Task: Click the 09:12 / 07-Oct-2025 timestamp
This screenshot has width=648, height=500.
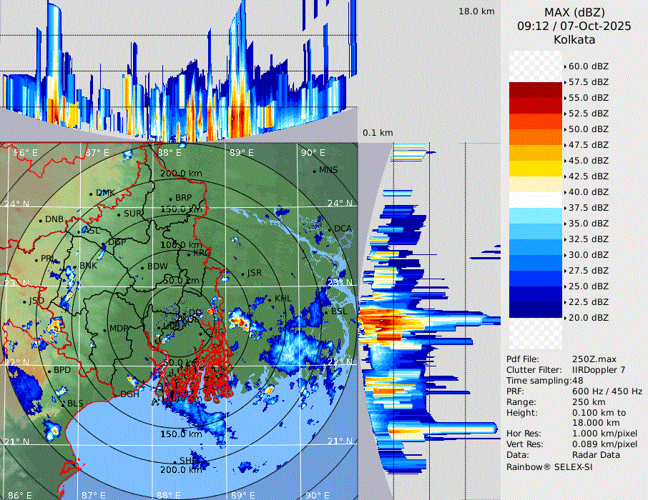Action: tap(574, 26)
